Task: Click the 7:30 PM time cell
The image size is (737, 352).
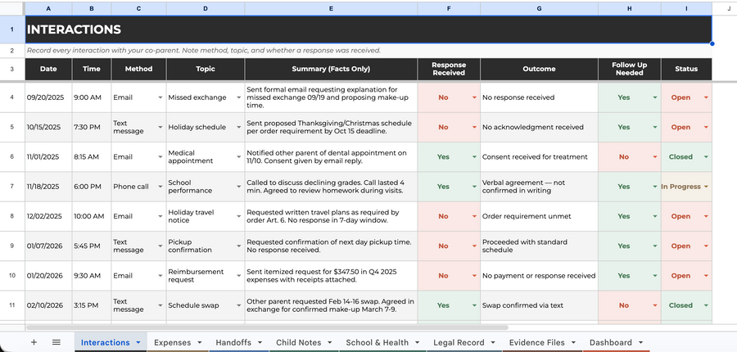Action: tap(92, 128)
